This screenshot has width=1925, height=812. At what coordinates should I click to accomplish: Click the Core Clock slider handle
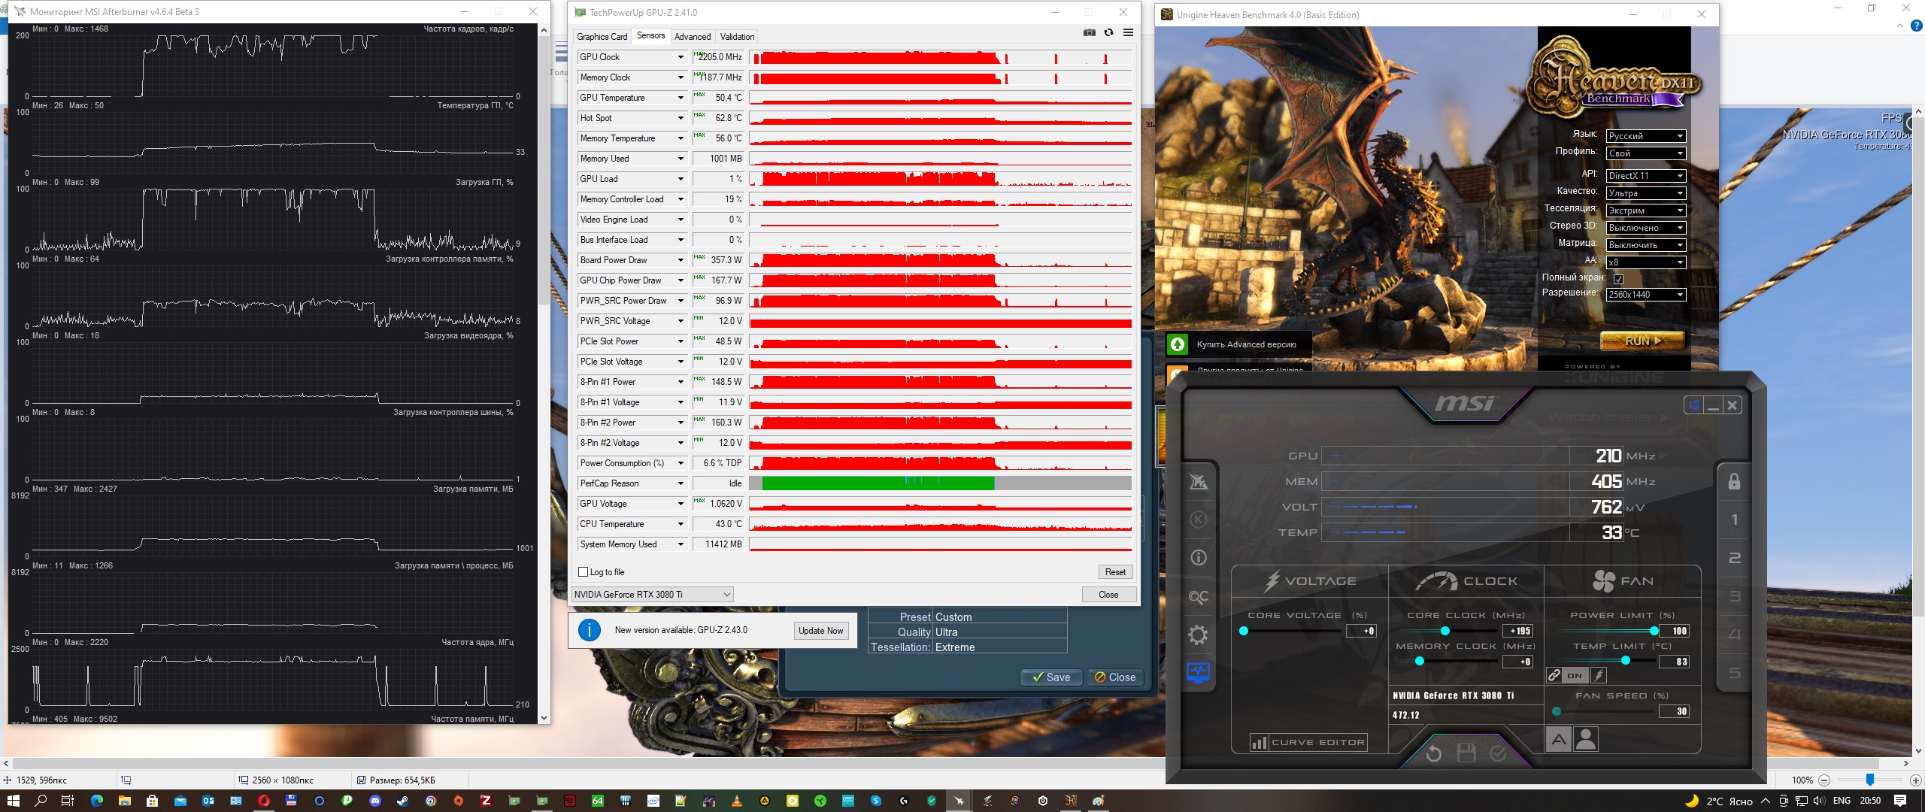(1445, 631)
